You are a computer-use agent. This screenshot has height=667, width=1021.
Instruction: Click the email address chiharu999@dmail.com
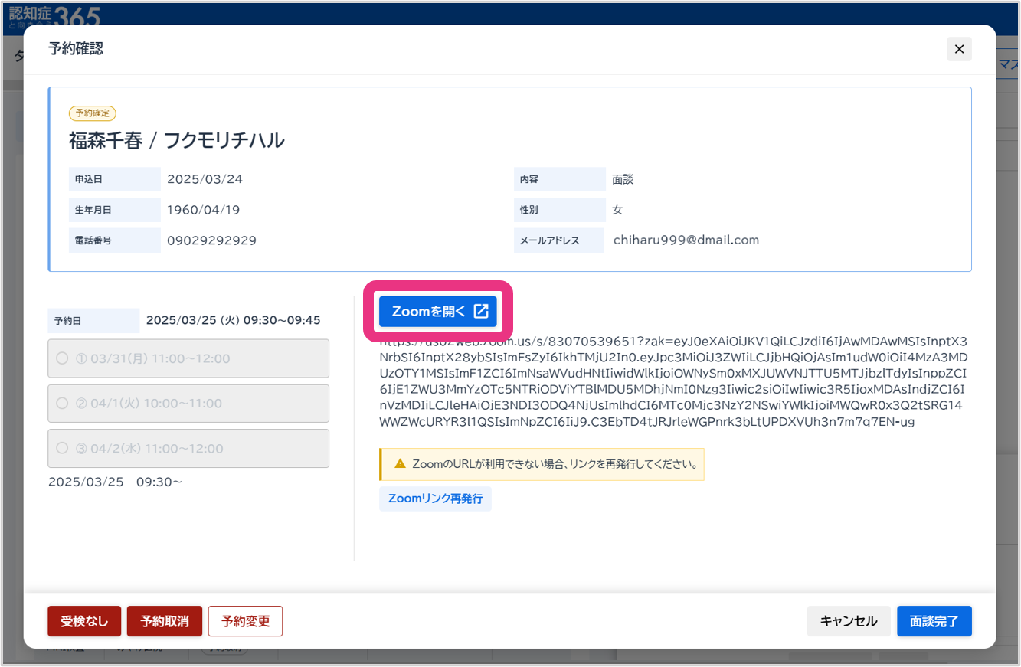686,240
